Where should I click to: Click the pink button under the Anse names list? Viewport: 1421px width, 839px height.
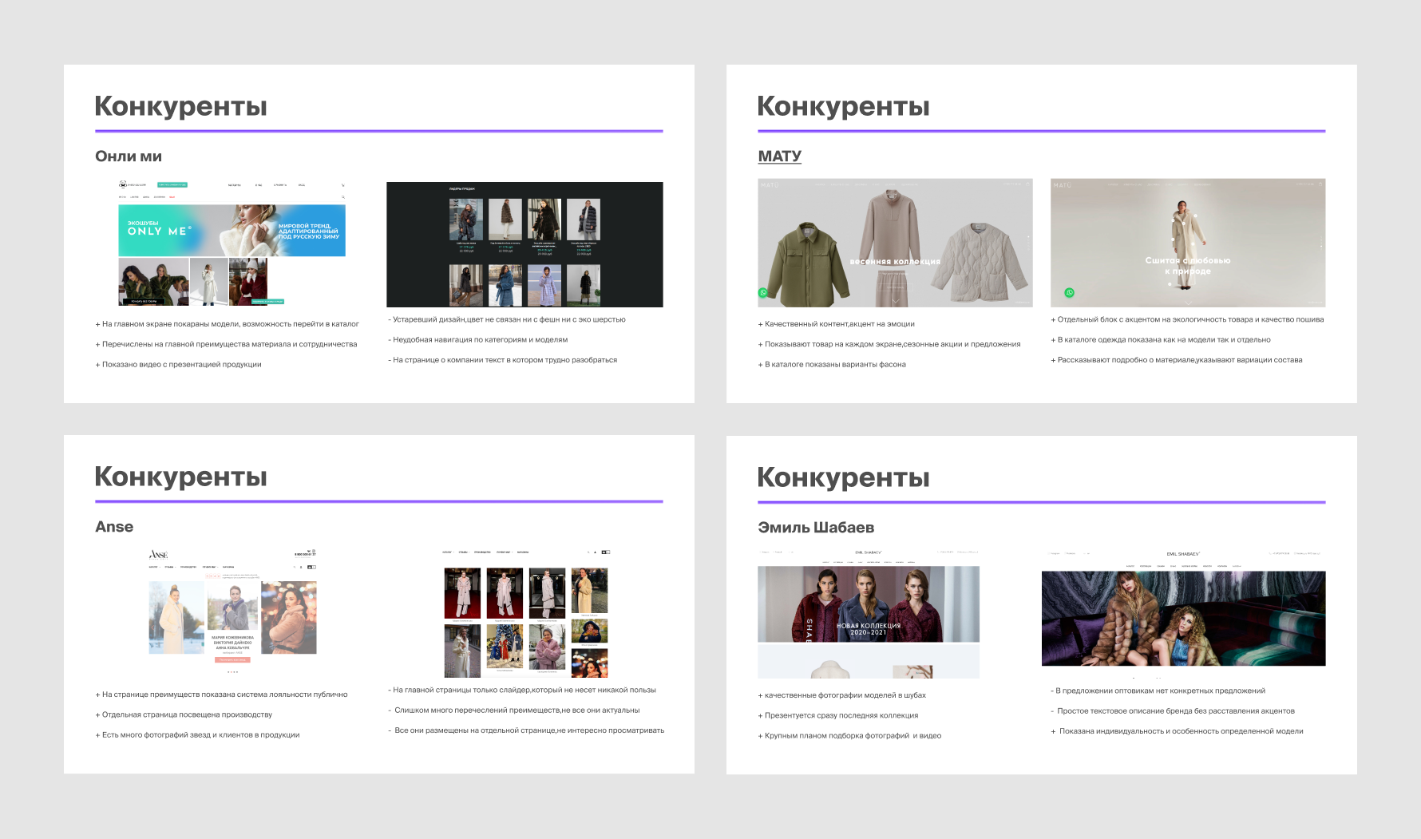(x=232, y=660)
